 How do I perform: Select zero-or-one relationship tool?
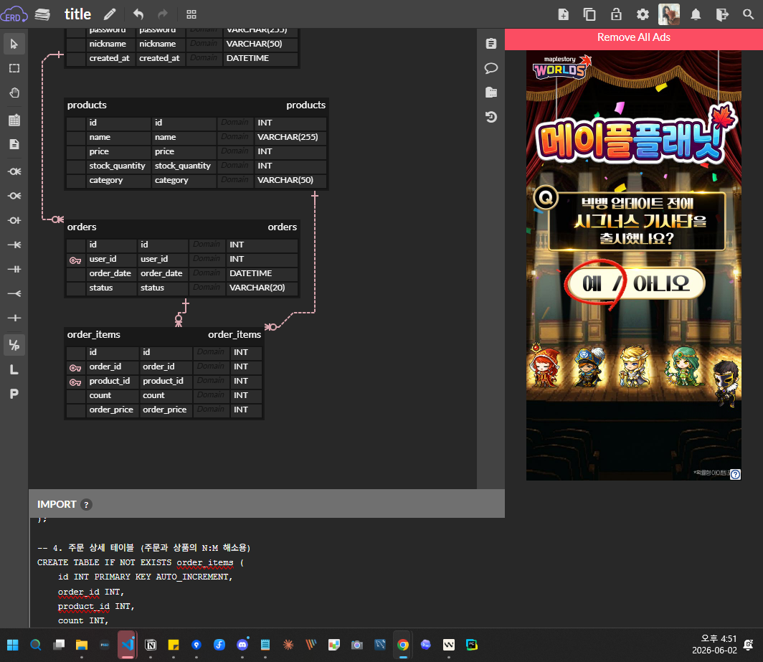(x=14, y=220)
